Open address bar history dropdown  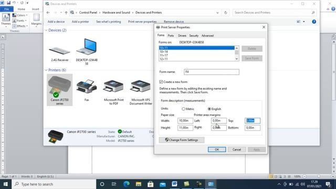(x=217, y=13)
